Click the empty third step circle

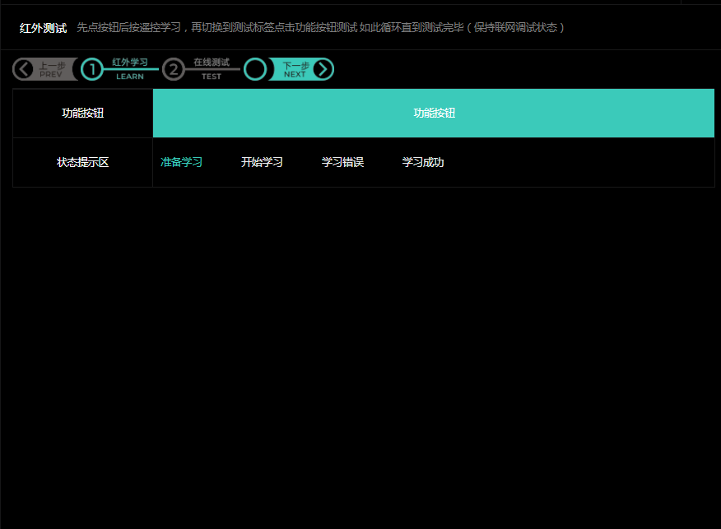255,69
